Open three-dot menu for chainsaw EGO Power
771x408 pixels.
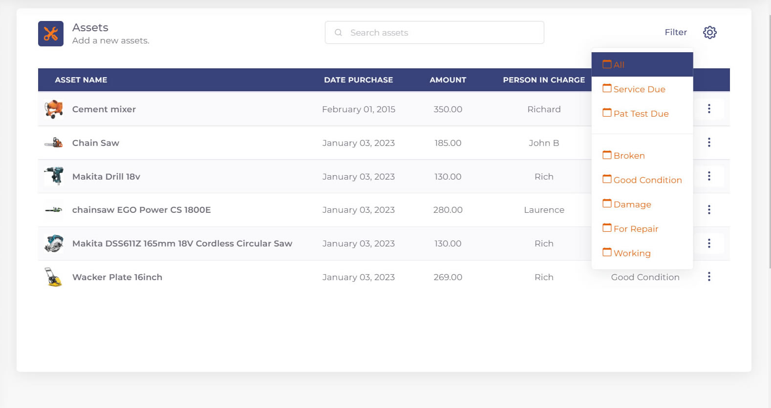click(709, 210)
